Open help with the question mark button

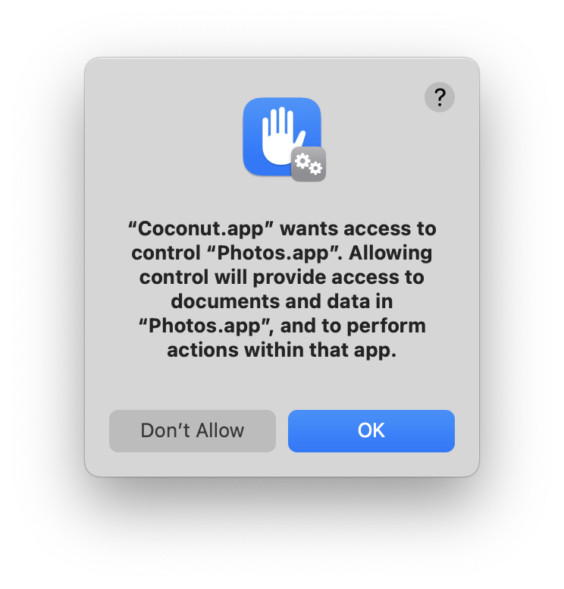[440, 97]
